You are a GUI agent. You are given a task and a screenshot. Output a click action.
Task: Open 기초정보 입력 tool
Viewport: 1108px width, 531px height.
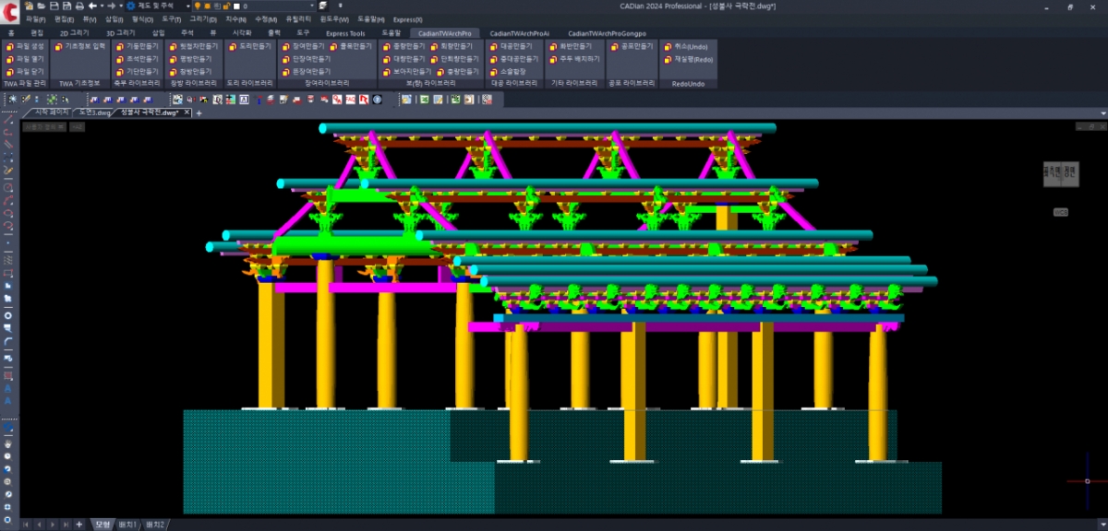tap(79, 45)
